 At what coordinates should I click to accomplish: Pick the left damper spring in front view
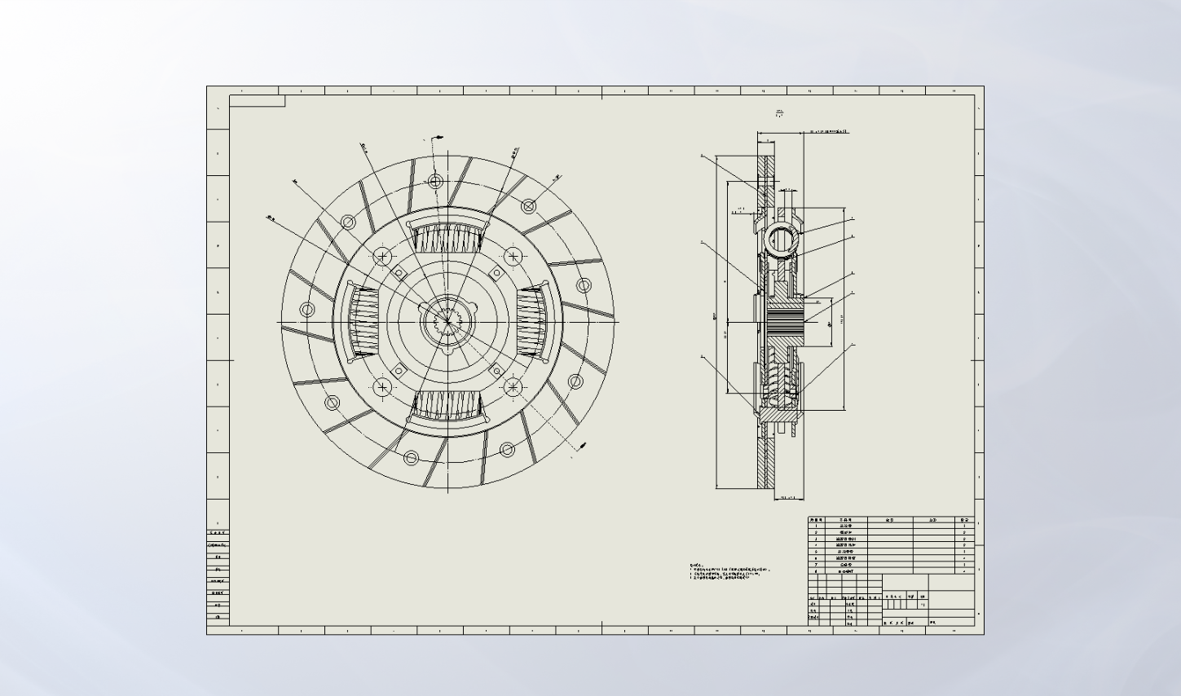(x=364, y=322)
